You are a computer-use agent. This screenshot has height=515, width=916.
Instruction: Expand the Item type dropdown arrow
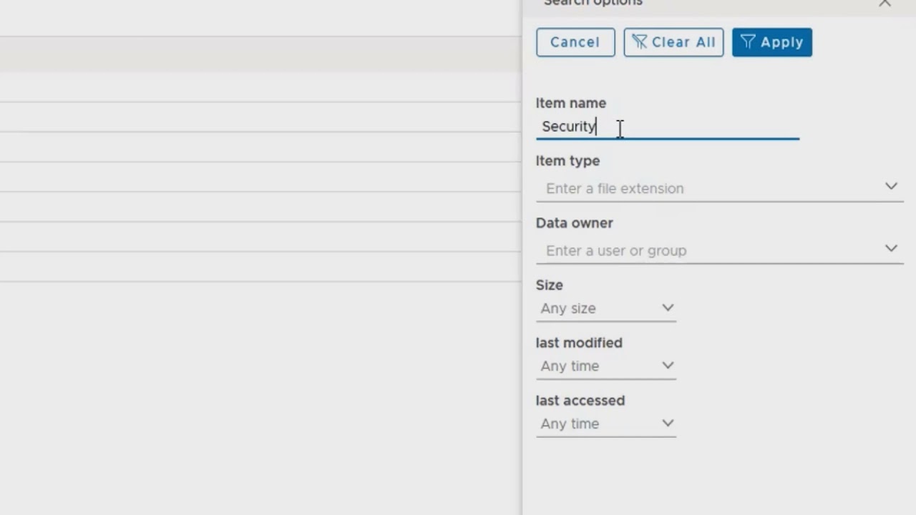point(891,186)
